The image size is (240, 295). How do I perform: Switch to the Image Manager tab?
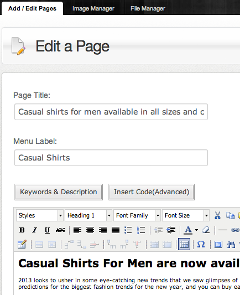[93, 8]
